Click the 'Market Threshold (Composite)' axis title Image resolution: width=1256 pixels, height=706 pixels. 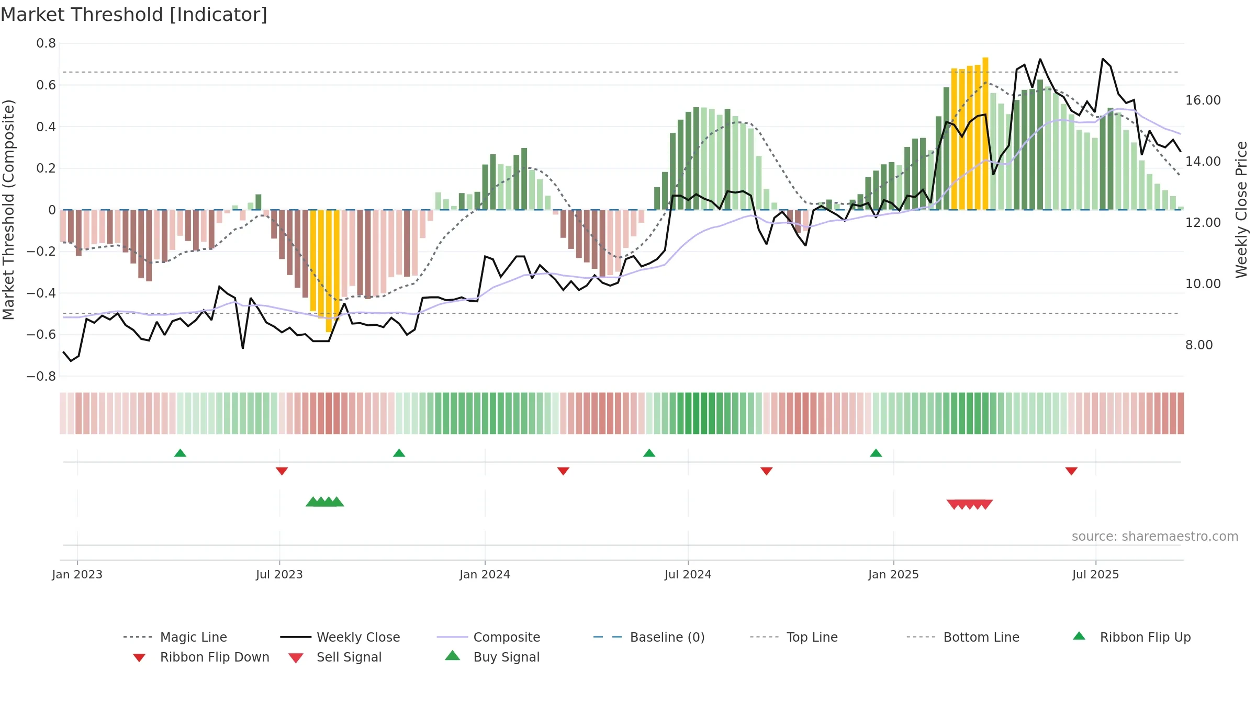point(8,210)
